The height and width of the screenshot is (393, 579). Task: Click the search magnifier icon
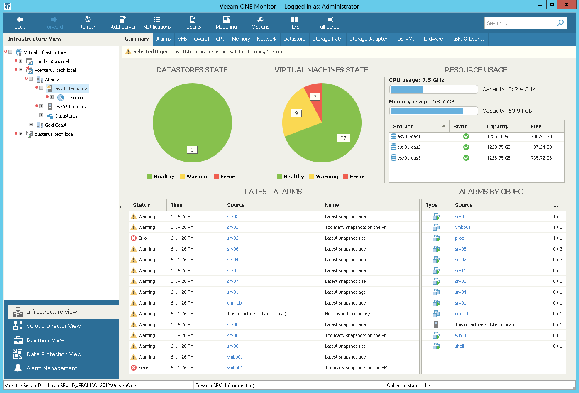click(560, 23)
